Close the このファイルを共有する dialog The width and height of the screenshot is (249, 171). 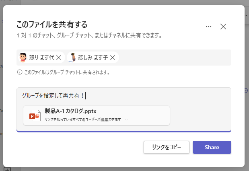pos(223,27)
